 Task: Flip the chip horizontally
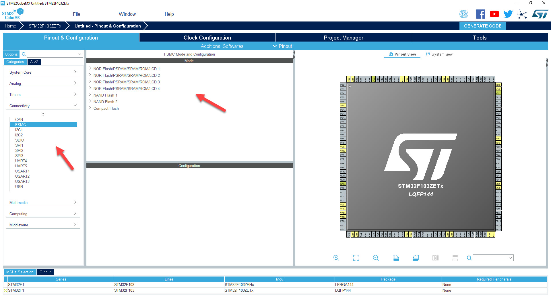click(x=435, y=258)
